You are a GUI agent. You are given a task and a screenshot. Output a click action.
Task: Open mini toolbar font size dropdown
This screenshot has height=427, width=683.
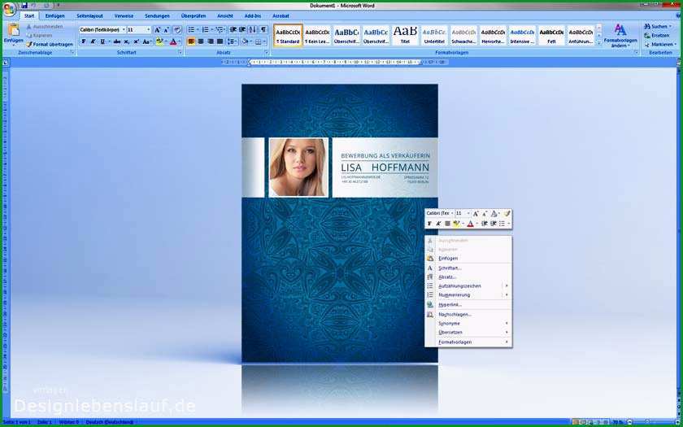468,213
